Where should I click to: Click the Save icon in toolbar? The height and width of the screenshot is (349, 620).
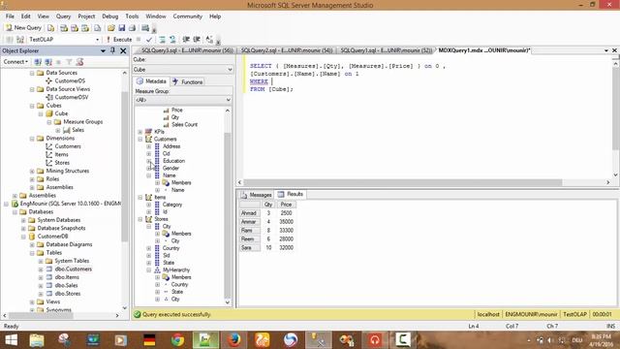coord(121,28)
